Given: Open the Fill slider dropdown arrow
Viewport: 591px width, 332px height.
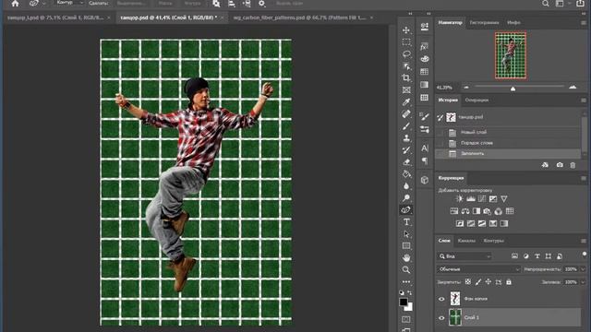Looking at the screenshot, I should click(583, 282).
